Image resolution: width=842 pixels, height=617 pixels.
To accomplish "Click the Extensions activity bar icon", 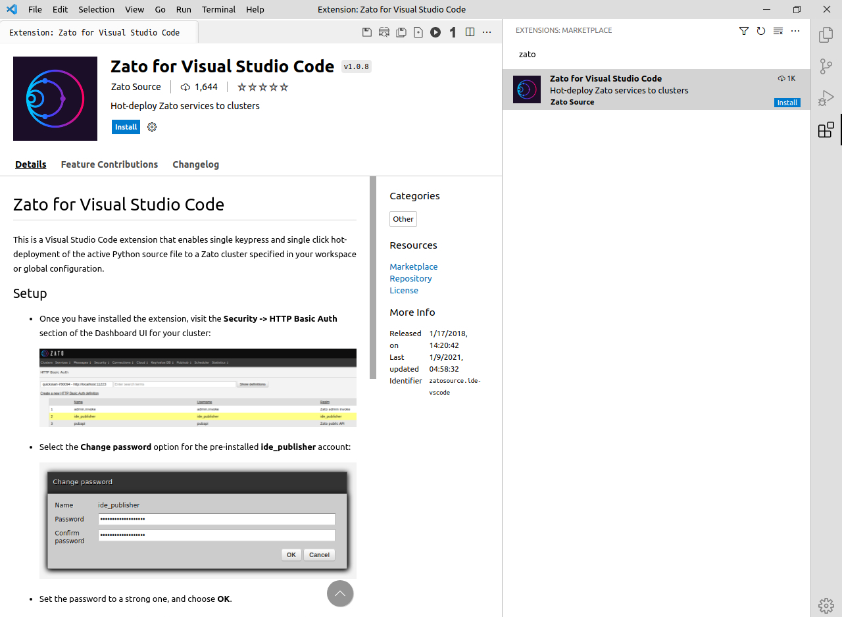I will coord(826,130).
